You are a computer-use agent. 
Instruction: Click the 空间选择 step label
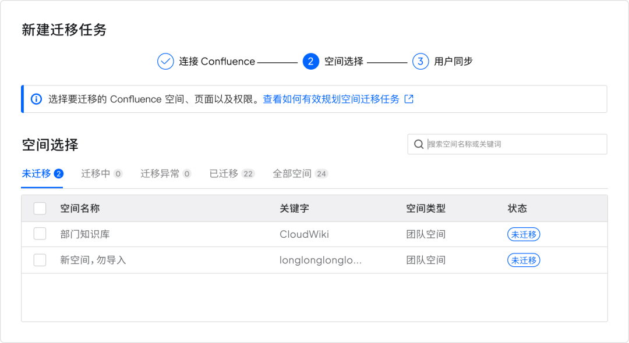click(x=344, y=61)
